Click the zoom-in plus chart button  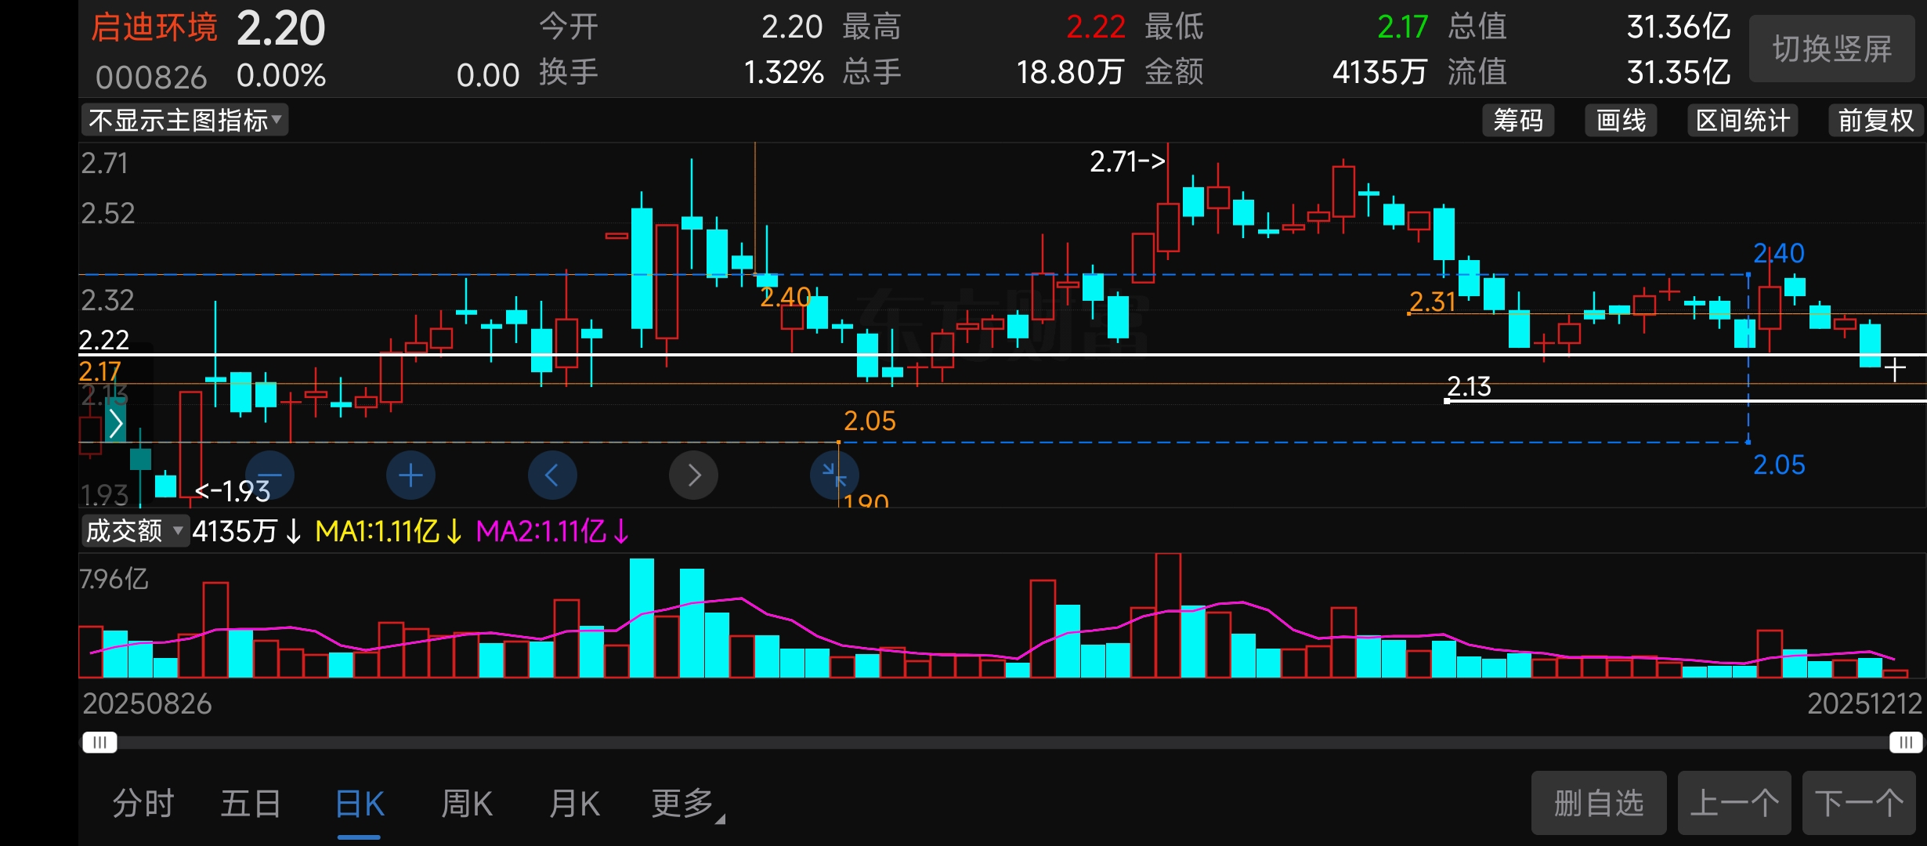coord(410,475)
